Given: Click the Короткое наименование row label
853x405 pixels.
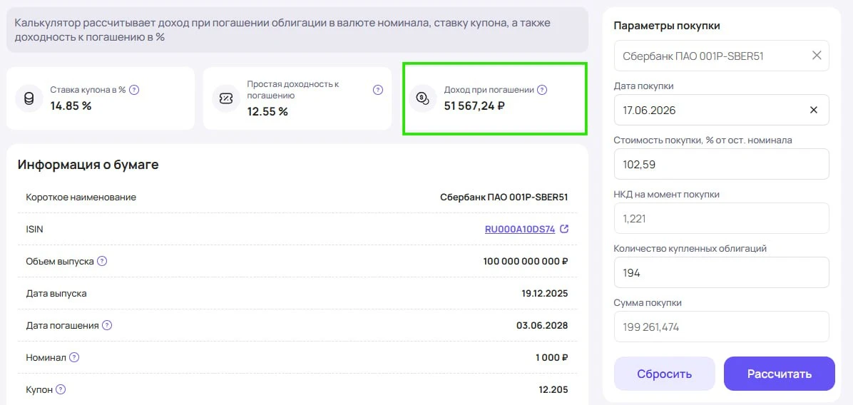Looking at the screenshot, I should 81,198.
